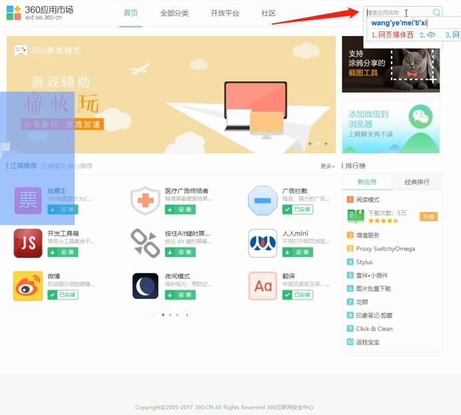Image resolution: width=461 pixels, height=415 pixels.
Task: Open Click & Clean in the ranking
Action: tap(374, 328)
